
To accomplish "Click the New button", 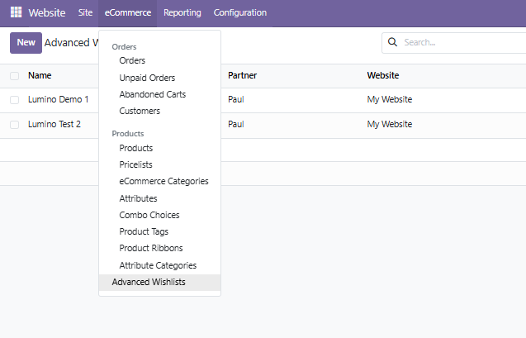I will [x=26, y=43].
